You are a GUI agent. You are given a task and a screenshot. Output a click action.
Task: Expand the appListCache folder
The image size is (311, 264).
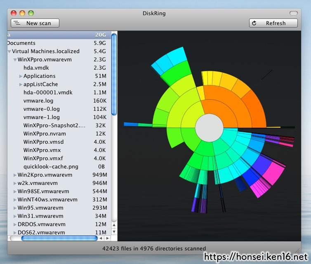[x=21, y=84]
